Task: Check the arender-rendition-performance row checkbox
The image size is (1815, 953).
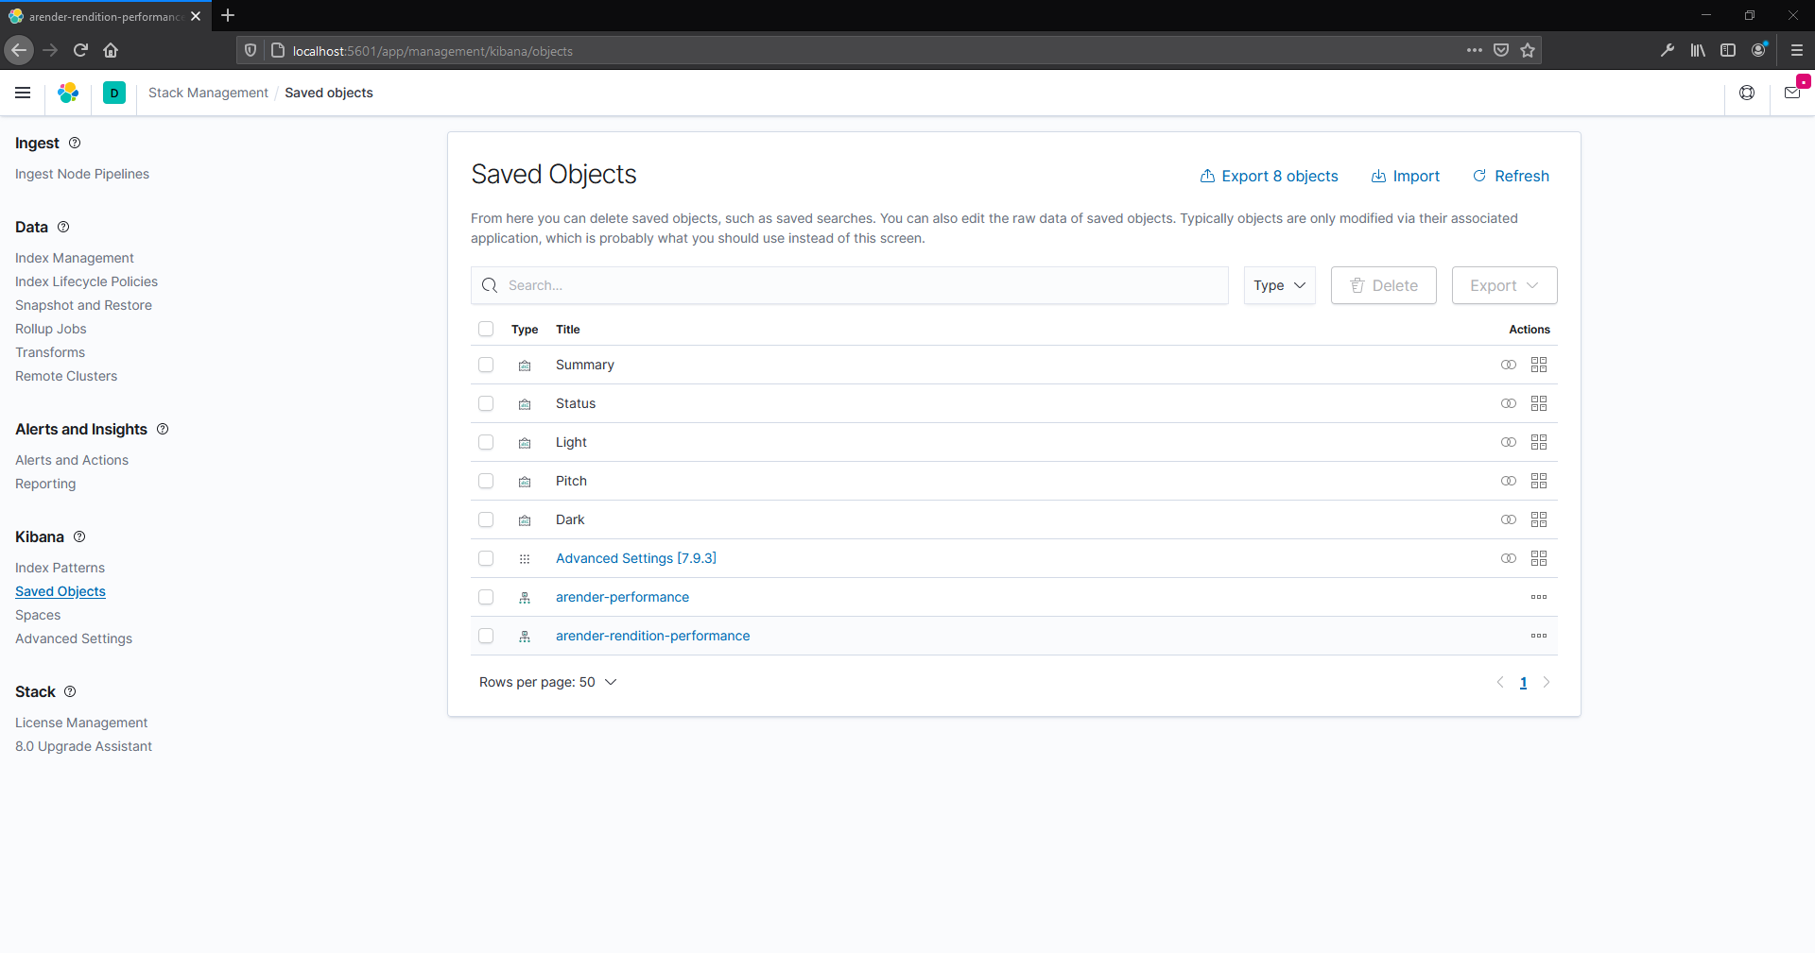Action: point(486,636)
